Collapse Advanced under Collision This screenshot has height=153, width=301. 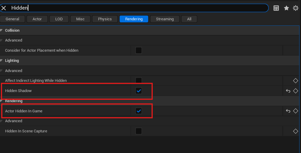(x=1, y=40)
